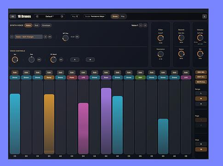Click the Filter Resonance knob
The image size is (223, 166).
160,54
